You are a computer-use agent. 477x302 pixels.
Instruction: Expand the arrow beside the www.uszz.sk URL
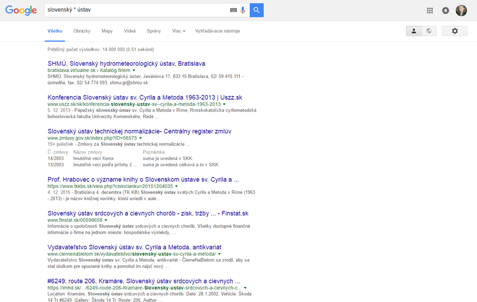[x=225, y=104]
